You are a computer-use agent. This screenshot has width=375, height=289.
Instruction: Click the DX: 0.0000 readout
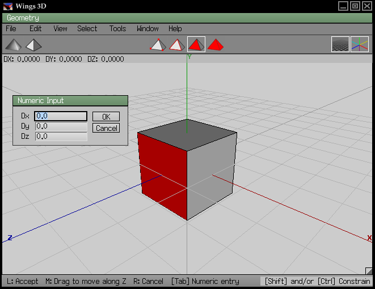(x=22, y=59)
